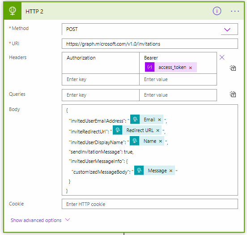Screen dimensions: 247x235
Task: Remove the Name token from body
Action: pos(160,141)
